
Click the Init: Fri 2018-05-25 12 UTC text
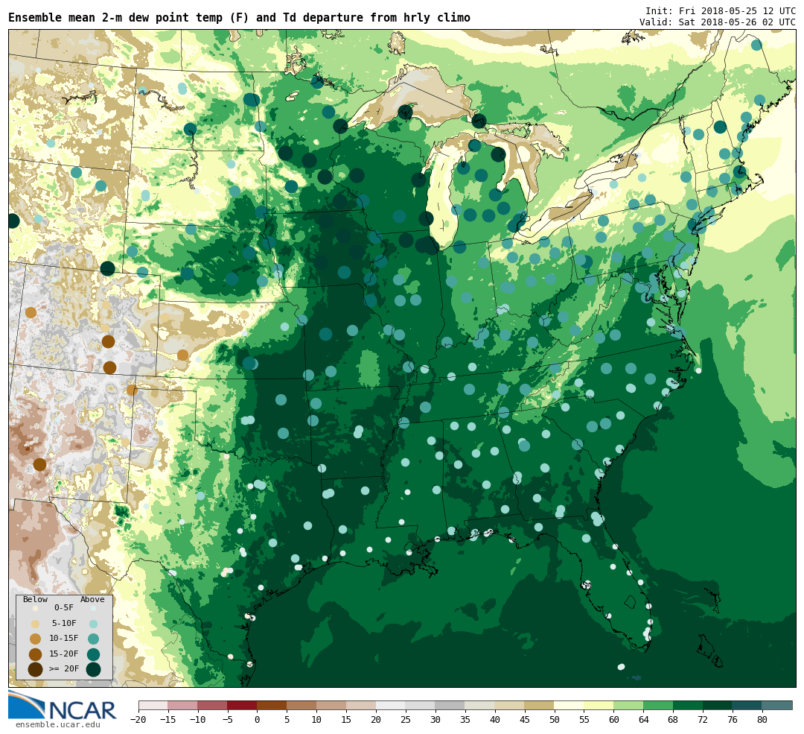721,10
